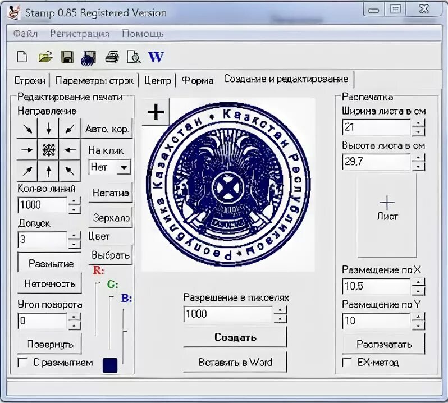Click the blue W Word export icon

tap(156, 57)
